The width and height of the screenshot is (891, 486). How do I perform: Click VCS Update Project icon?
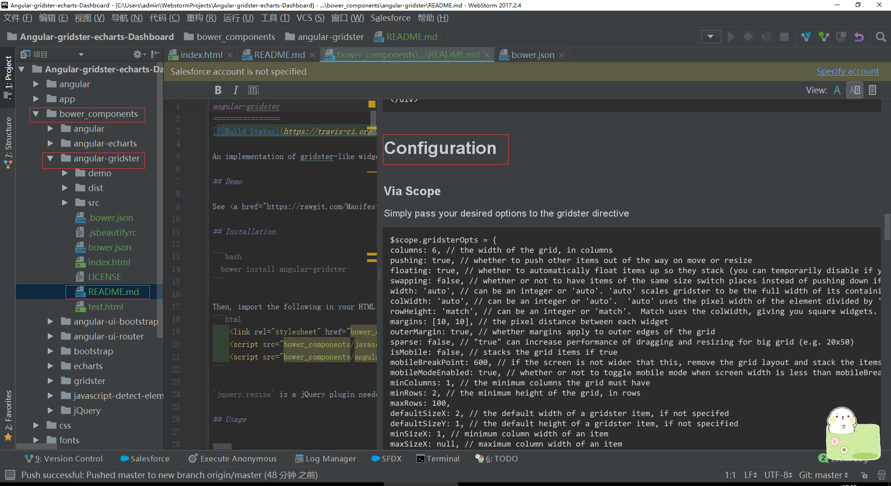(x=806, y=37)
